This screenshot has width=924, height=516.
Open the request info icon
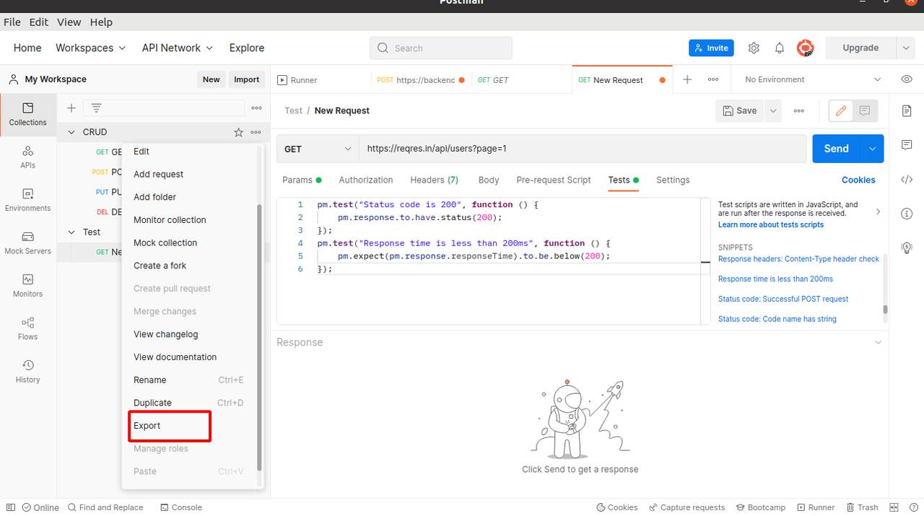[x=907, y=214]
